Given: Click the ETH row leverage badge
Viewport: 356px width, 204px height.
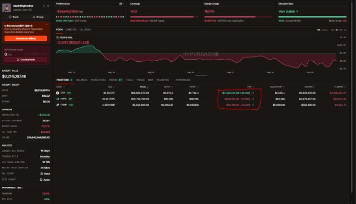Looking at the screenshot, I should pos(69,93).
